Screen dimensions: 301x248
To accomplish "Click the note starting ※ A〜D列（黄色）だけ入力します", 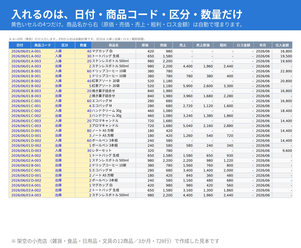I will (x=77, y=39).
